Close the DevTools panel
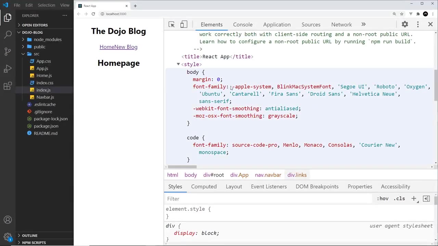 tap(430, 24)
